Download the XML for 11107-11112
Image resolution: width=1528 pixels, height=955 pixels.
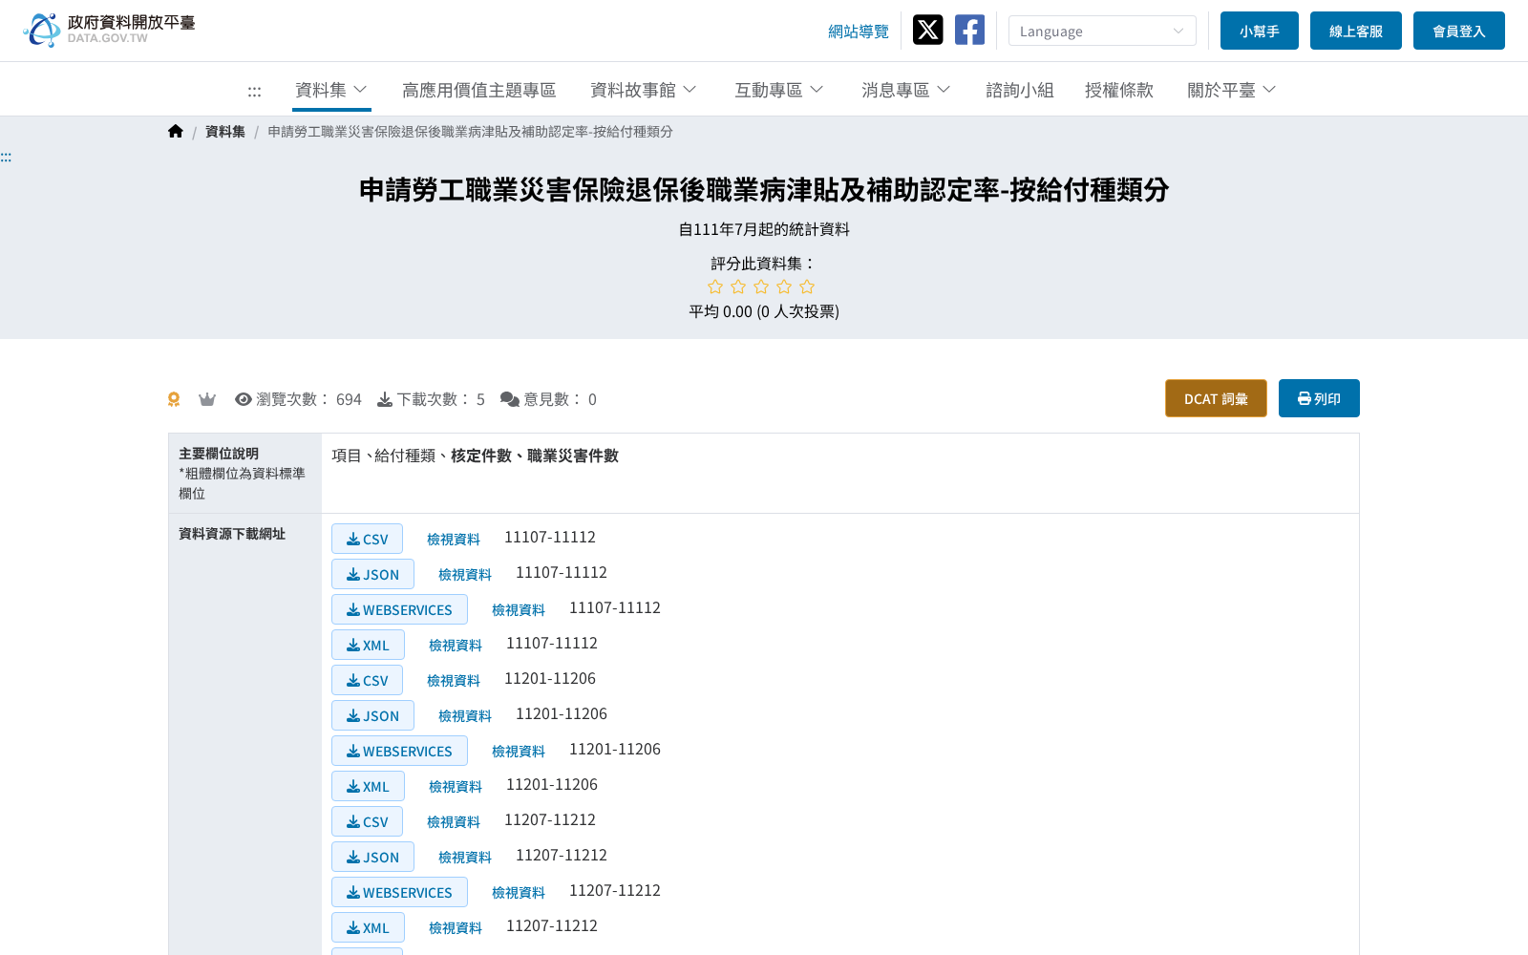[368, 645]
